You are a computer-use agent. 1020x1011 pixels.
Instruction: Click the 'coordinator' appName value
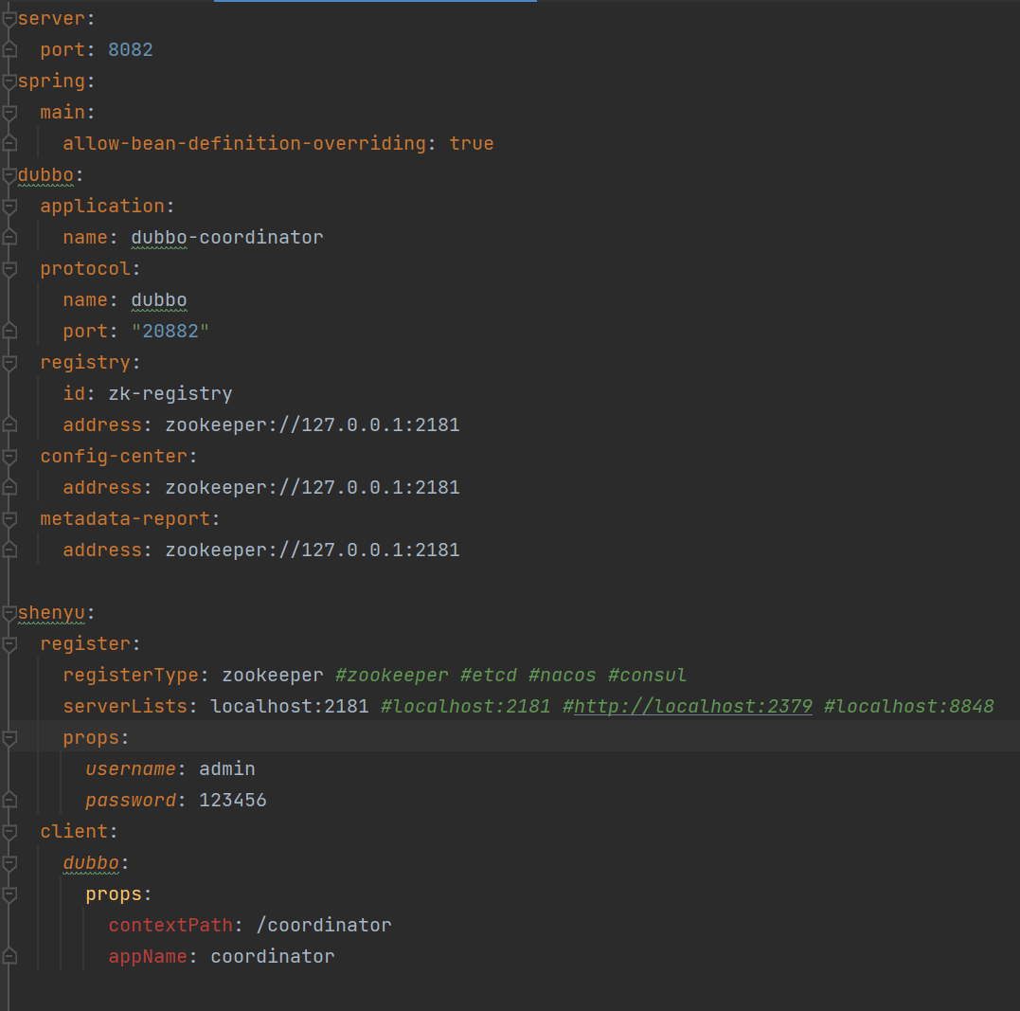273,956
